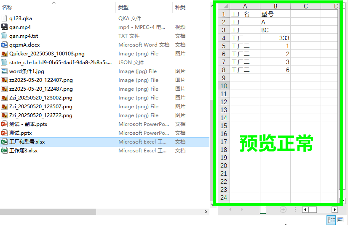Click the type text 'Microsoft Word 文档'
Screen dimensions: 348x225
click(x=144, y=45)
